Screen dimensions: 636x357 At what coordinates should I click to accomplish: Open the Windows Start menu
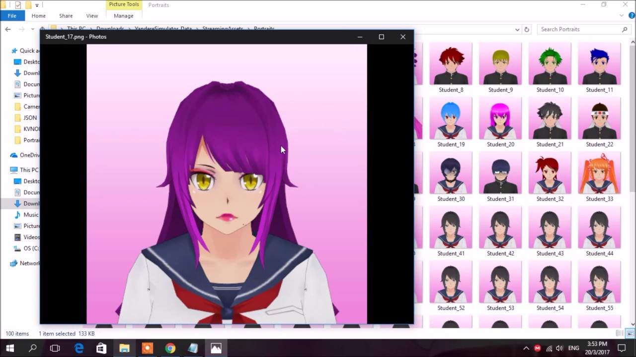click(x=10, y=349)
